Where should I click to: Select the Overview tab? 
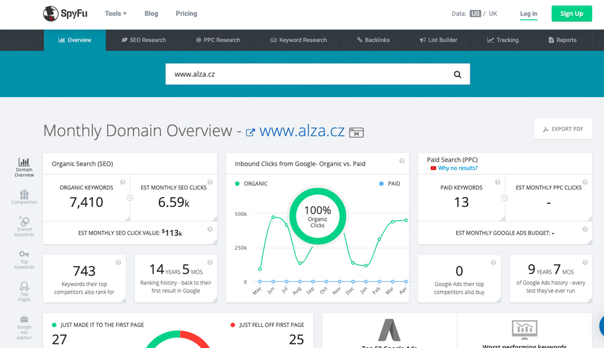pyautogui.click(x=75, y=40)
